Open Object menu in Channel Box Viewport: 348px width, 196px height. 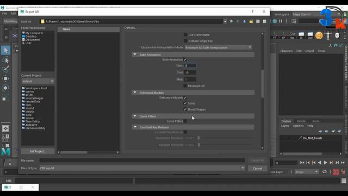point(309,51)
